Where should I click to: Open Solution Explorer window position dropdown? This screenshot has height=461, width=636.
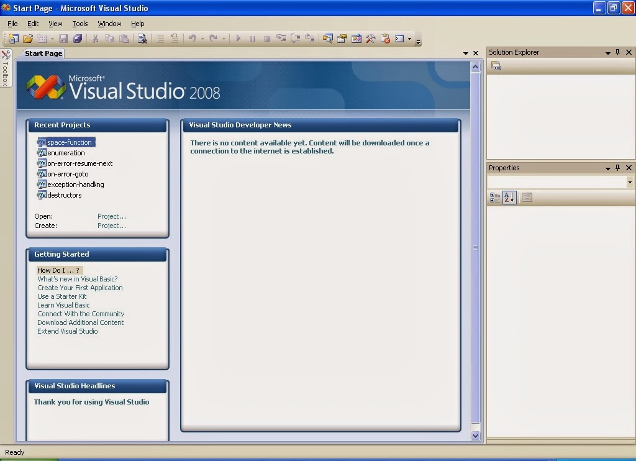point(607,53)
